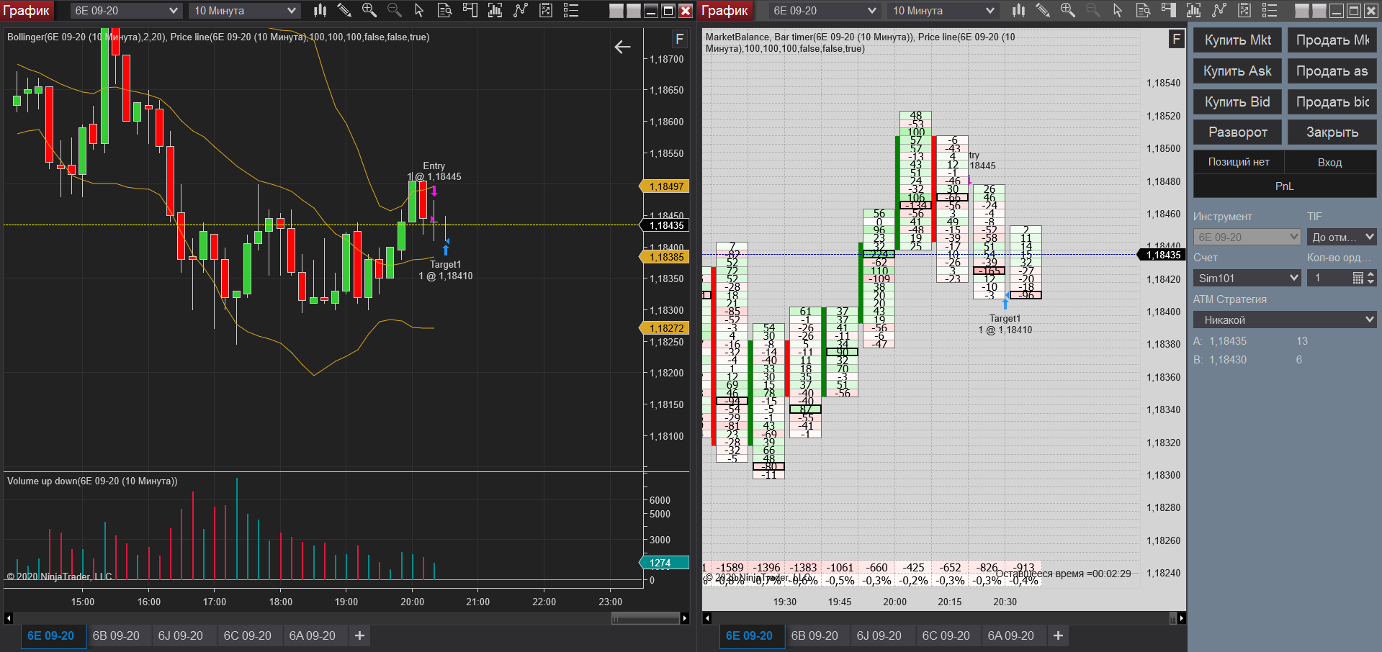This screenshot has height=652, width=1382.
Task: Open Data Box icon in left chart
Action: (x=445, y=10)
